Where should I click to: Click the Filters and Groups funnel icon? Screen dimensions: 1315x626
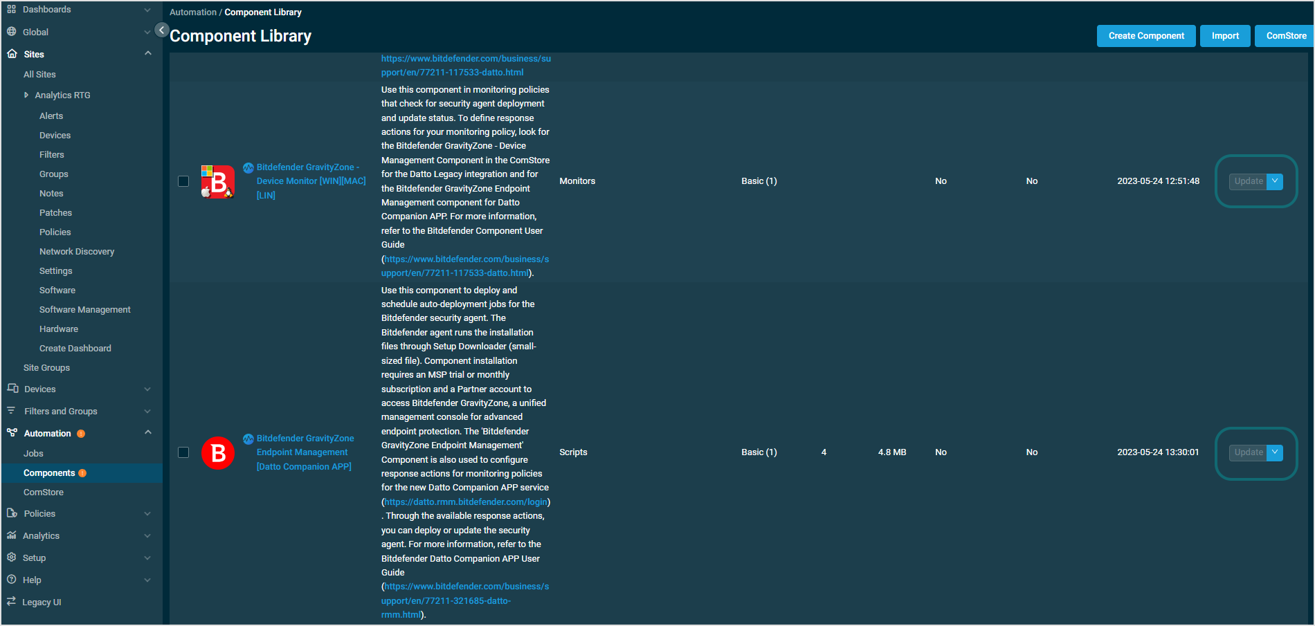click(11, 410)
